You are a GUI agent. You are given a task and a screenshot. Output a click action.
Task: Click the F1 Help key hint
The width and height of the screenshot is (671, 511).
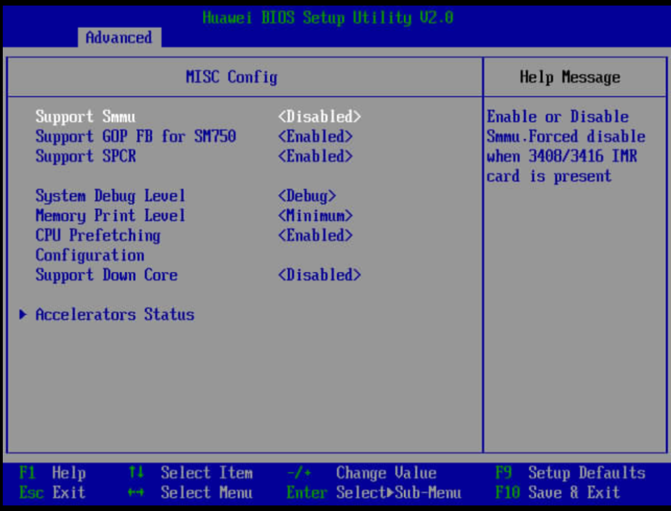click(52, 473)
